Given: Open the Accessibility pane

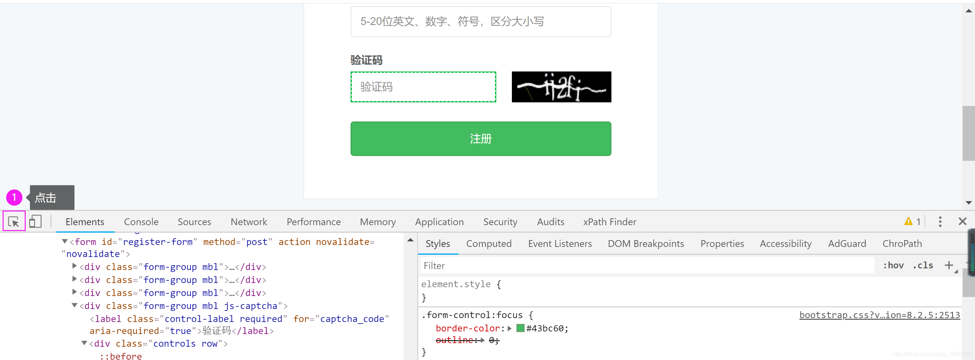Looking at the screenshot, I should click(x=786, y=244).
